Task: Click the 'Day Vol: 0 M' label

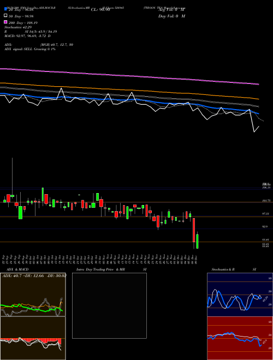Action: click(x=171, y=16)
